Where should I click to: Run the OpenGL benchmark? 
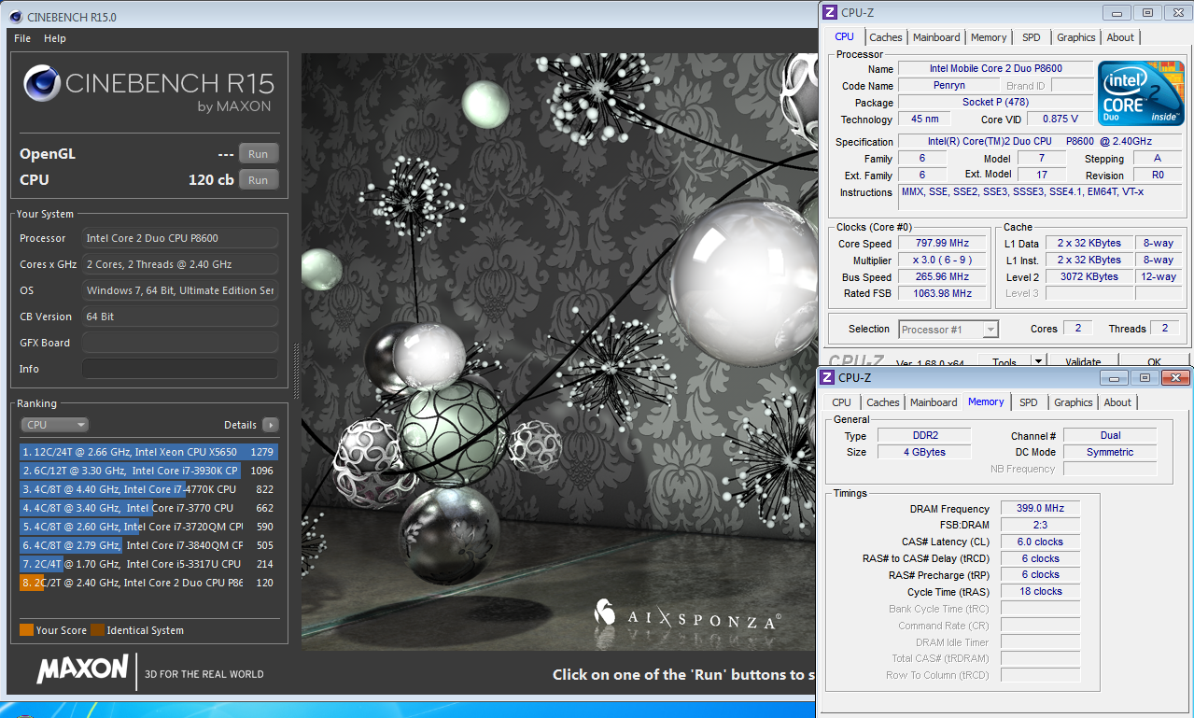coord(259,154)
